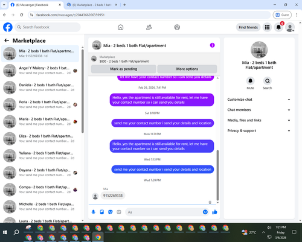Mute this conversation bell icon
This screenshot has width=302, height=242.
(x=250, y=81)
